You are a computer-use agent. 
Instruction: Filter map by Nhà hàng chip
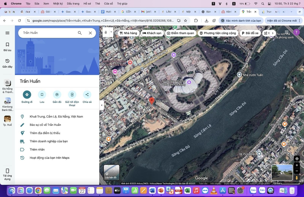coord(128,33)
